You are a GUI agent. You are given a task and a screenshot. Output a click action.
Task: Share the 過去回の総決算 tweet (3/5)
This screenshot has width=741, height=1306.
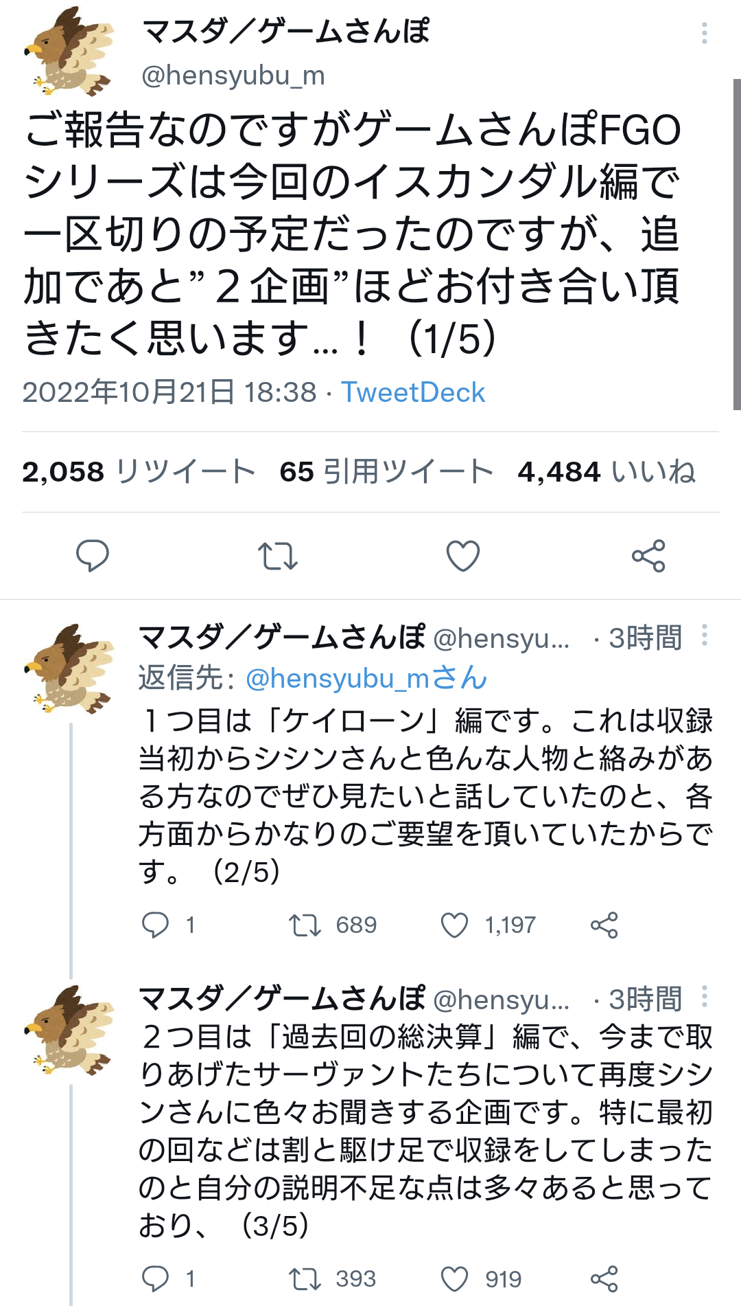[604, 1279]
